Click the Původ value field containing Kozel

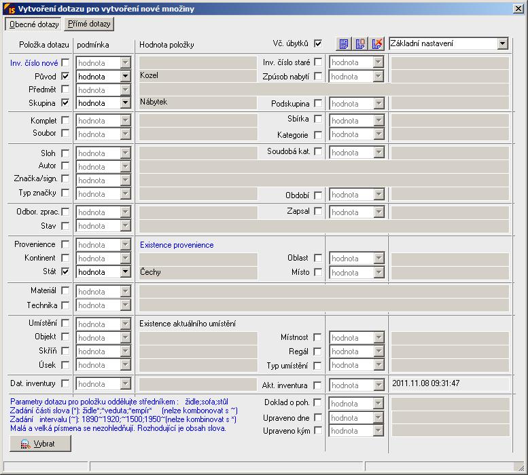click(198, 75)
